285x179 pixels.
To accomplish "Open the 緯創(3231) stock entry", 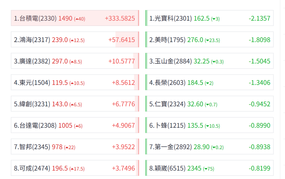I will point(32,104).
